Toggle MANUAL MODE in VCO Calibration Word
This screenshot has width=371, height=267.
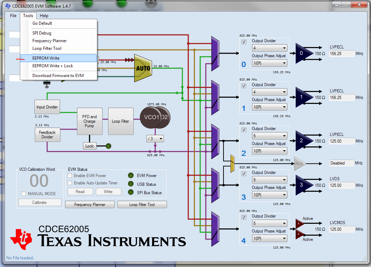[x=23, y=193]
